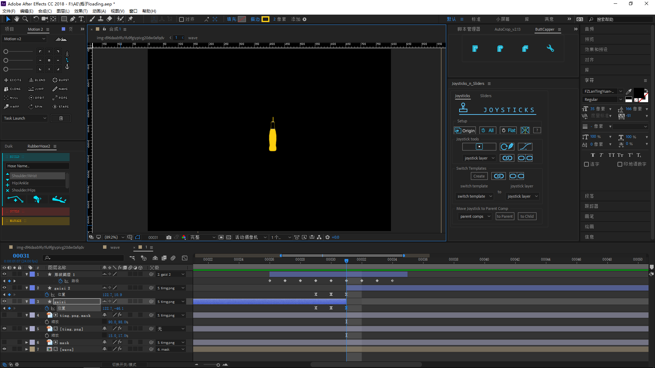Hide the 形状图层 1 layer
The height and width of the screenshot is (368, 655).
click(x=4, y=274)
